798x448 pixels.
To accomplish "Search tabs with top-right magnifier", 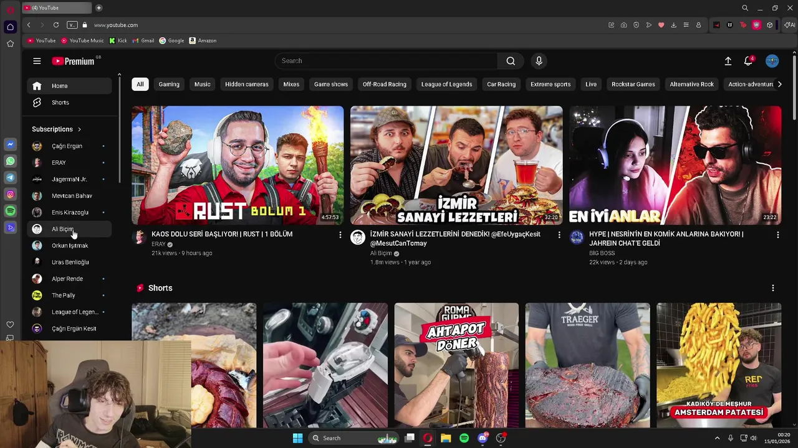I will pos(745,8).
